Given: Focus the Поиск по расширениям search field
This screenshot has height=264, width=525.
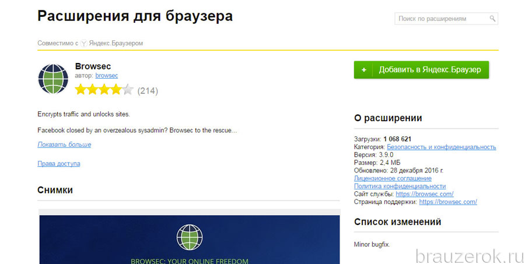Looking at the screenshot, I should [x=446, y=19].
